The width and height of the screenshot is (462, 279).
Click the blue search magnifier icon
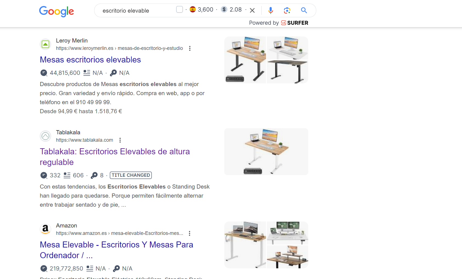tap(304, 10)
